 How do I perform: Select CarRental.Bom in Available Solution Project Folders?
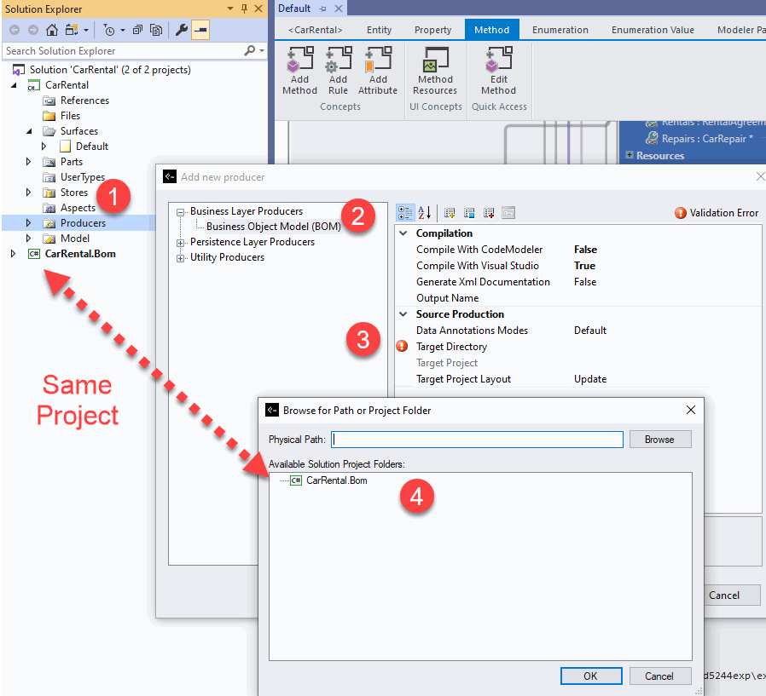click(336, 480)
